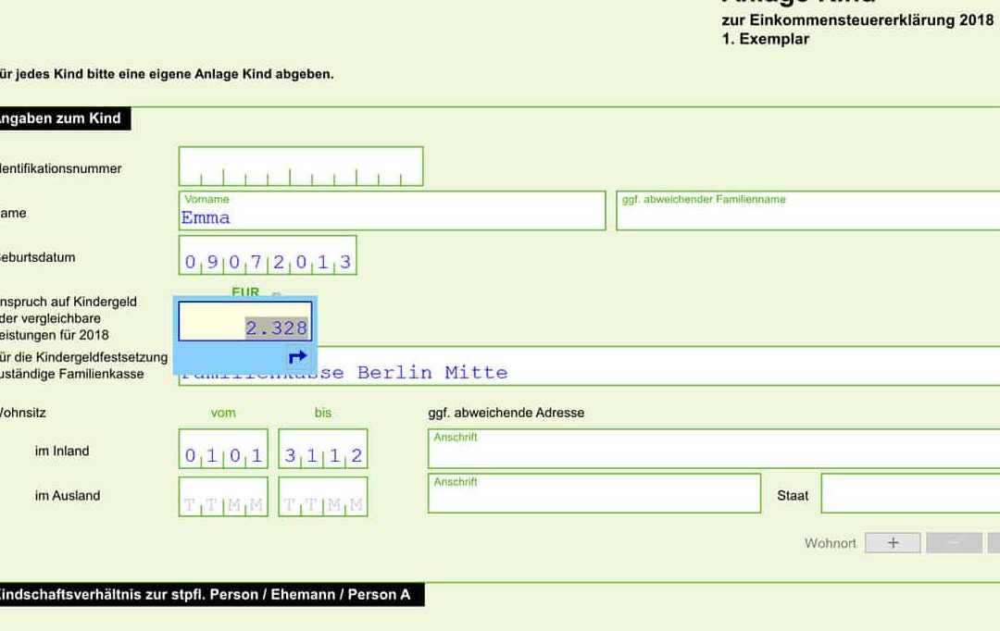Click the Identifikationsnummer input field

301,167
